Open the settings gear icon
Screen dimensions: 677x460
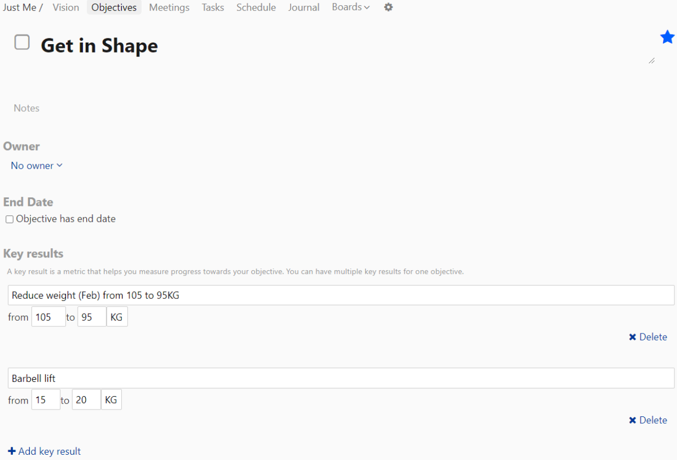pyautogui.click(x=389, y=7)
